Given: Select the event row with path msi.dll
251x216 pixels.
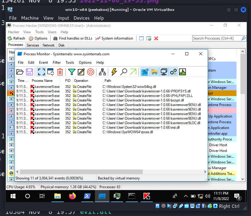Looking at the screenshot, I should [111, 127].
